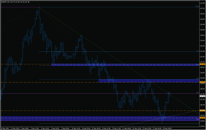Click the 134.25 price scale value
This screenshot has height=130, width=206.
click(x=202, y=35)
